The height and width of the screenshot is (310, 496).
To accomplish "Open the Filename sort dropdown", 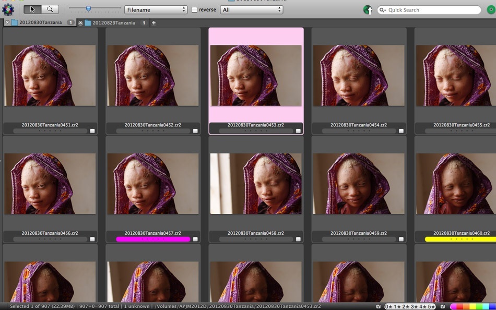I will [x=156, y=10].
